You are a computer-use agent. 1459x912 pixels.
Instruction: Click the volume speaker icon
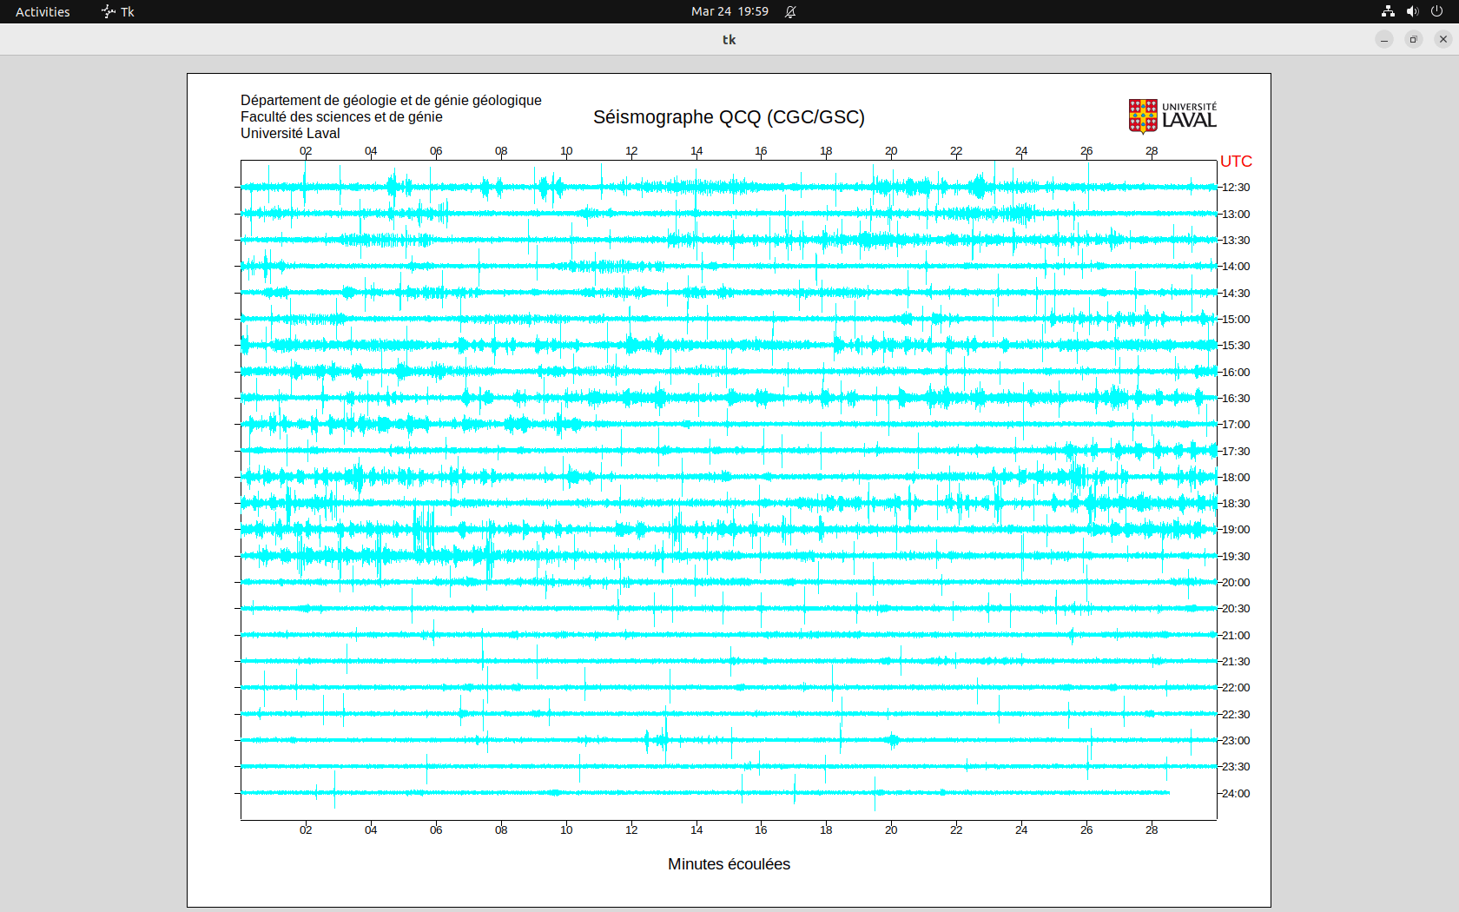click(x=1412, y=11)
